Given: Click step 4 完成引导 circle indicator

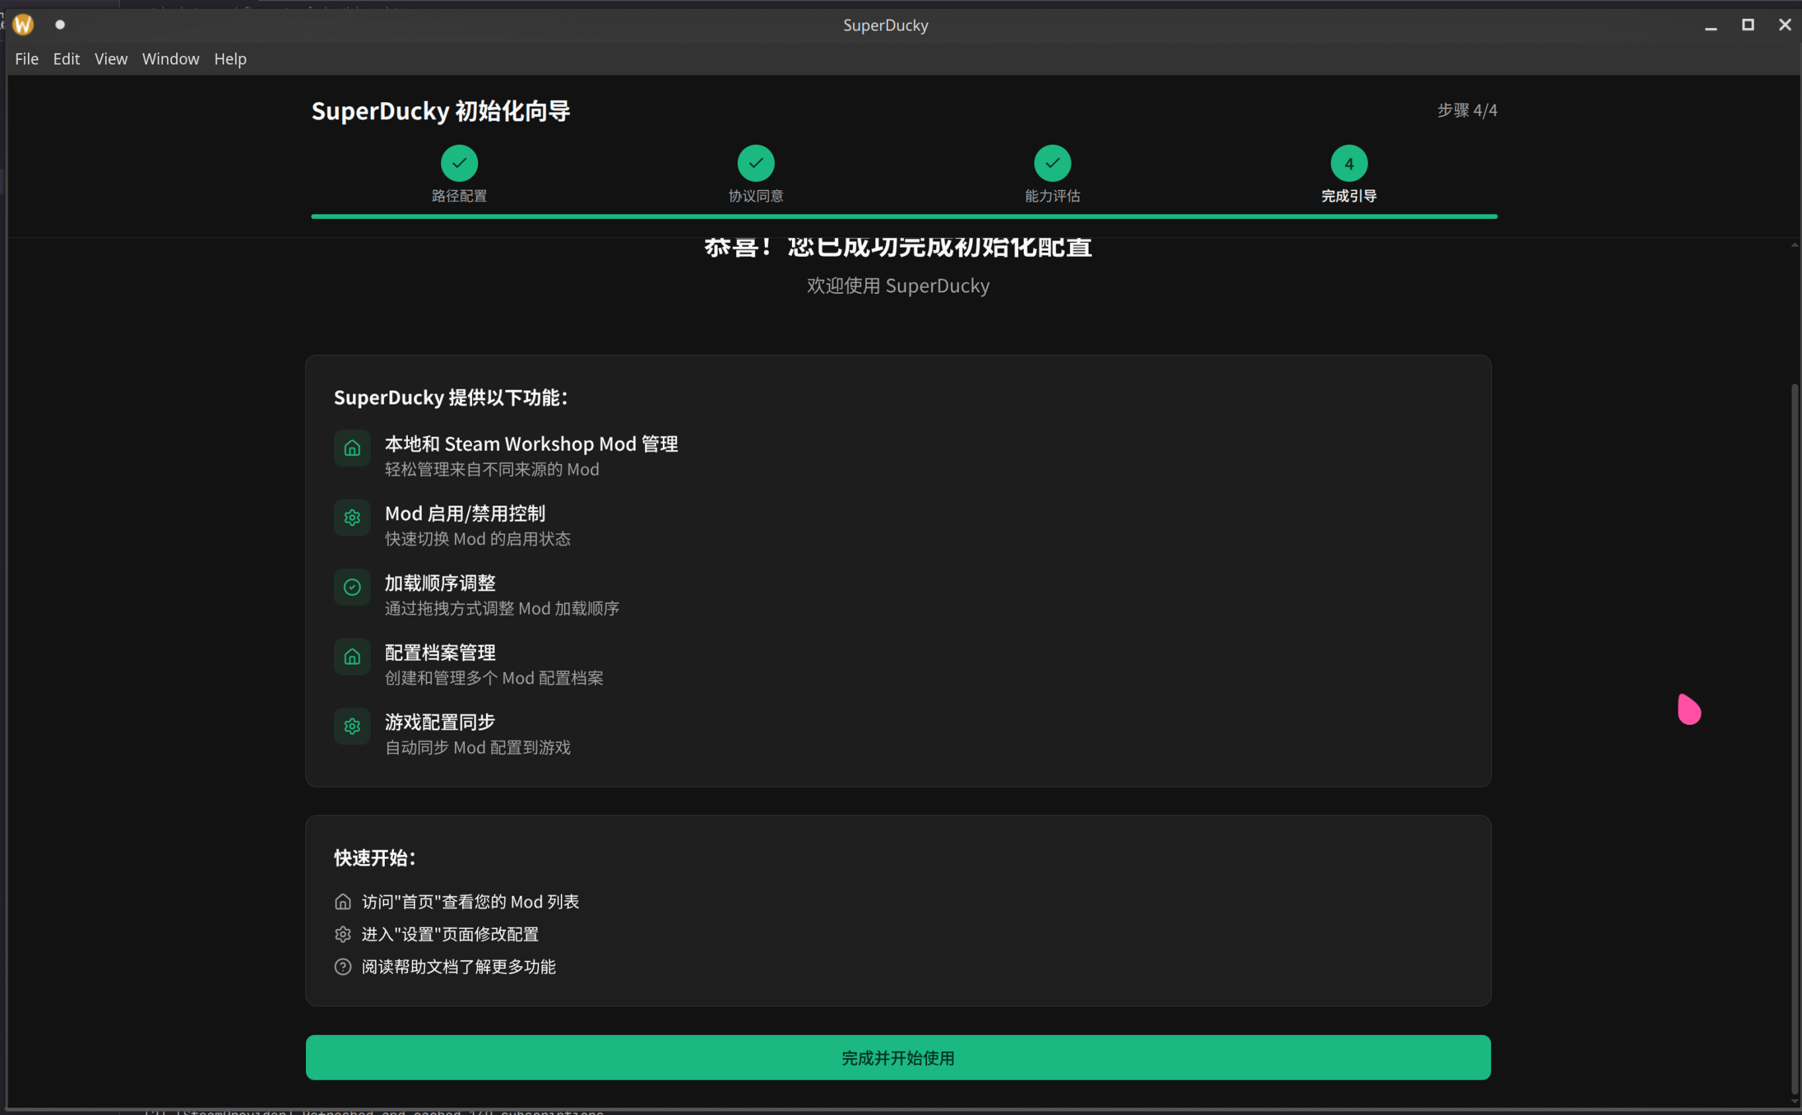Looking at the screenshot, I should (1348, 162).
